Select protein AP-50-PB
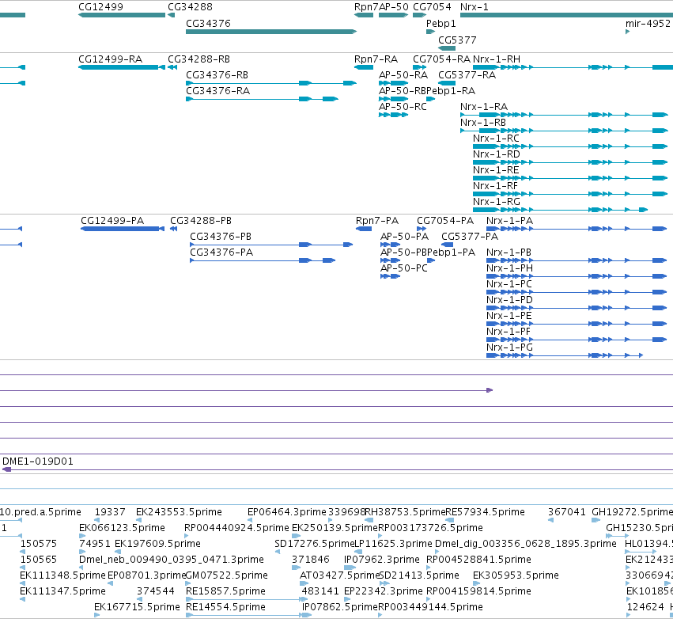 pos(403,253)
